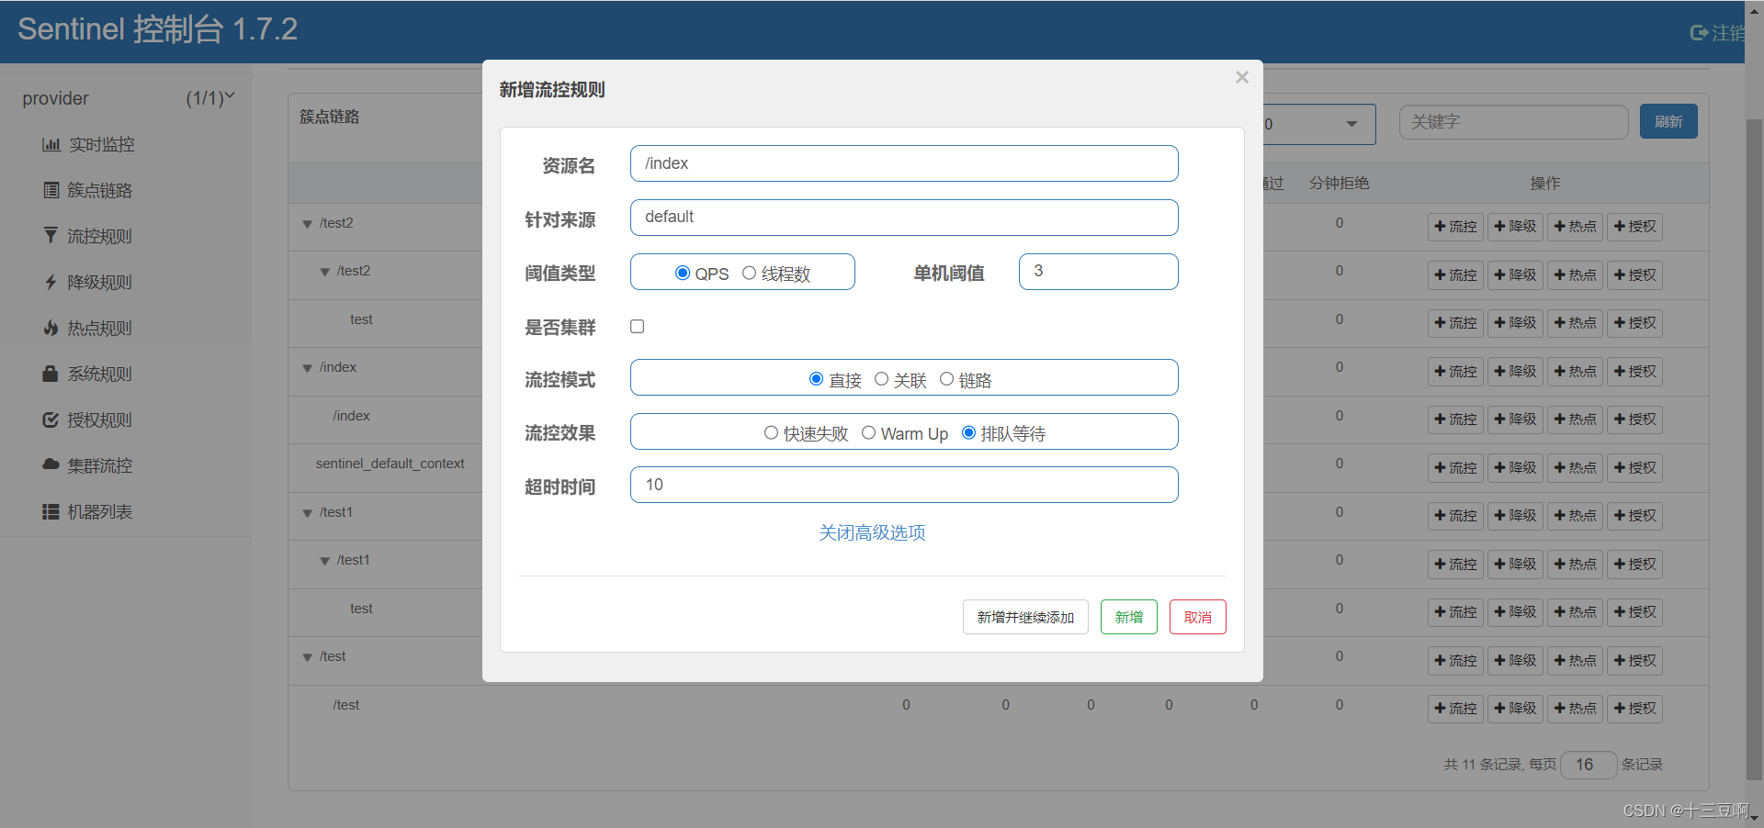Click 流控 button in the last /test row
1764x828 pixels.
(x=1455, y=709)
